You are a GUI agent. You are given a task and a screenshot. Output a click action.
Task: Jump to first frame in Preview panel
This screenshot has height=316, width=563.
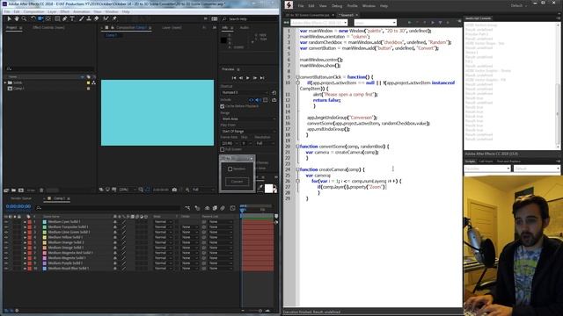(234, 78)
